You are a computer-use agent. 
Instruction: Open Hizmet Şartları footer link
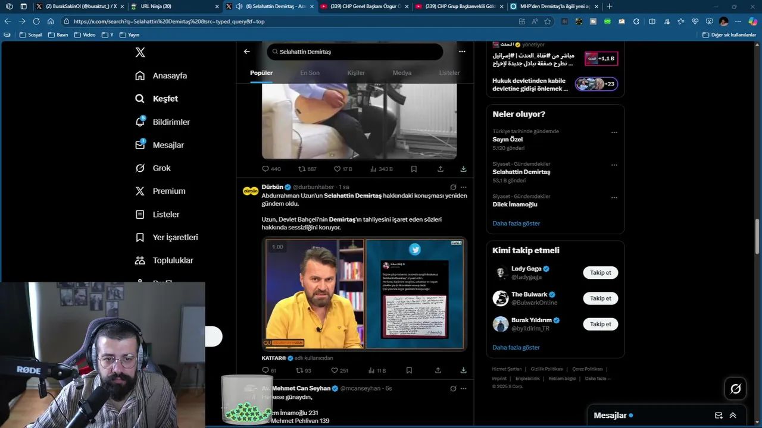point(507,369)
